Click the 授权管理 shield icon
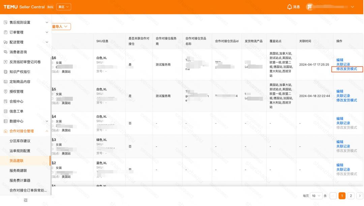This screenshot has width=364, height=206. click(6, 91)
